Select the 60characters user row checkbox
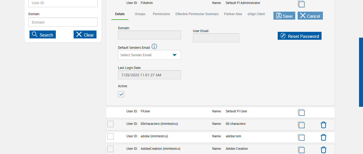 [x=110, y=124]
